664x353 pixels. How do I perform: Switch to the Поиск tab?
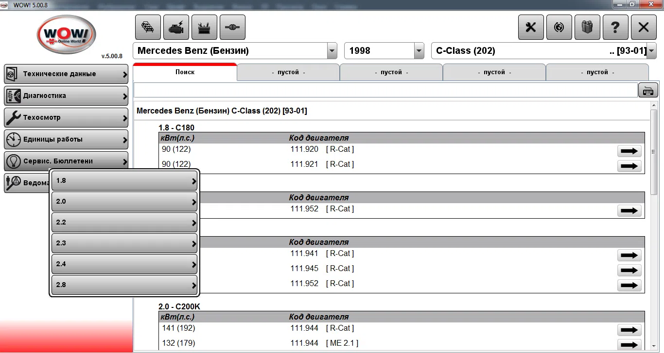pos(185,72)
